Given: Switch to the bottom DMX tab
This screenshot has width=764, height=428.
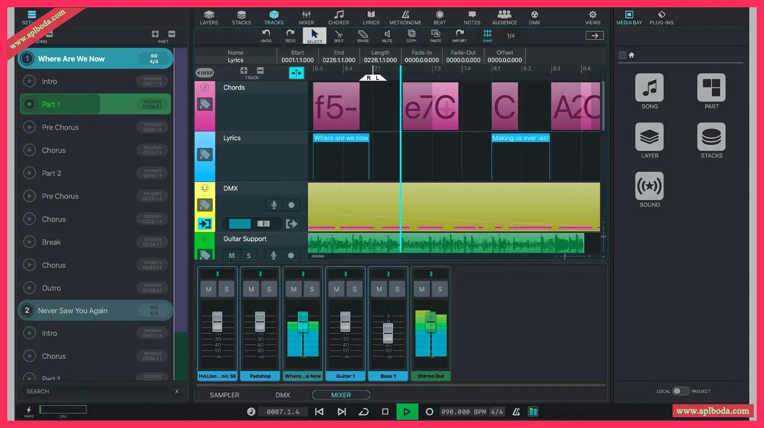Looking at the screenshot, I should tap(283, 395).
